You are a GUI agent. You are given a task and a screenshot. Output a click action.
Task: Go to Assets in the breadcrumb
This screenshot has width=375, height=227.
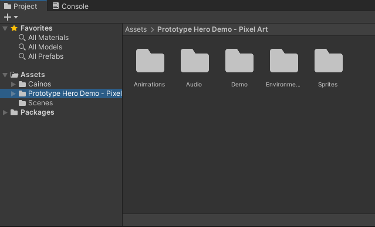click(x=136, y=29)
